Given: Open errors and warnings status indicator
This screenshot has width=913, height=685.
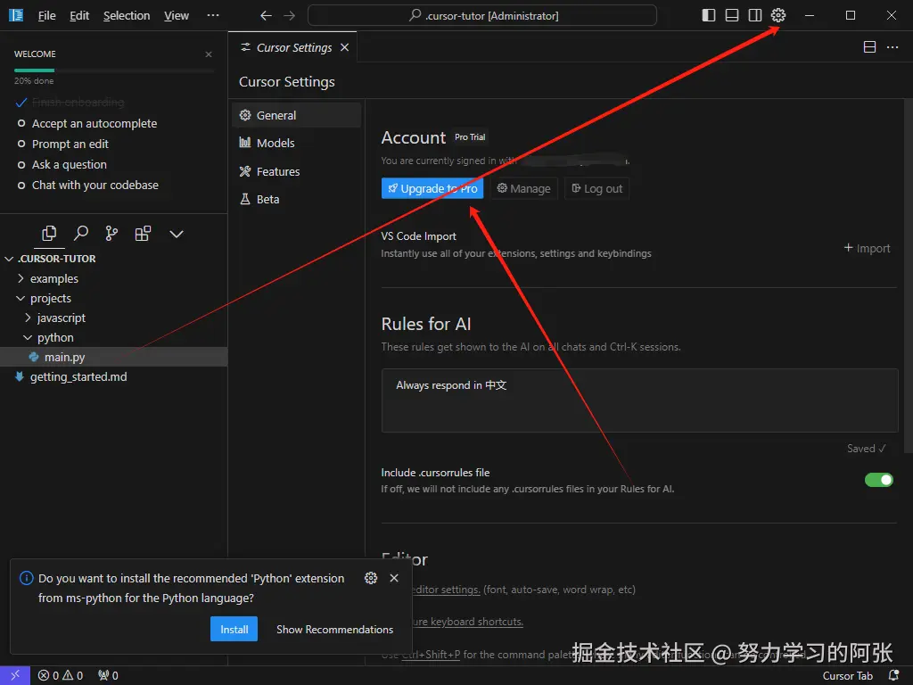Looking at the screenshot, I should [x=61, y=676].
